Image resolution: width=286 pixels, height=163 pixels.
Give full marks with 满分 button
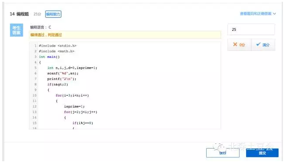tap(263, 45)
